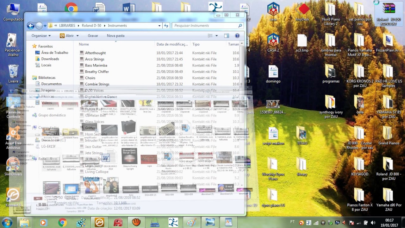The image size is (405, 228).
Task: Select the Nord Piano Library 2 folder
Action: 331,14
